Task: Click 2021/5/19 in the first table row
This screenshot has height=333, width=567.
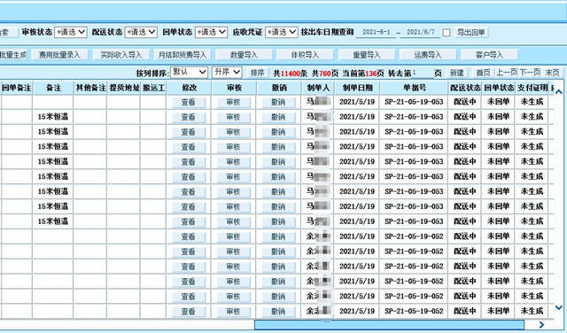Action: pos(357,102)
